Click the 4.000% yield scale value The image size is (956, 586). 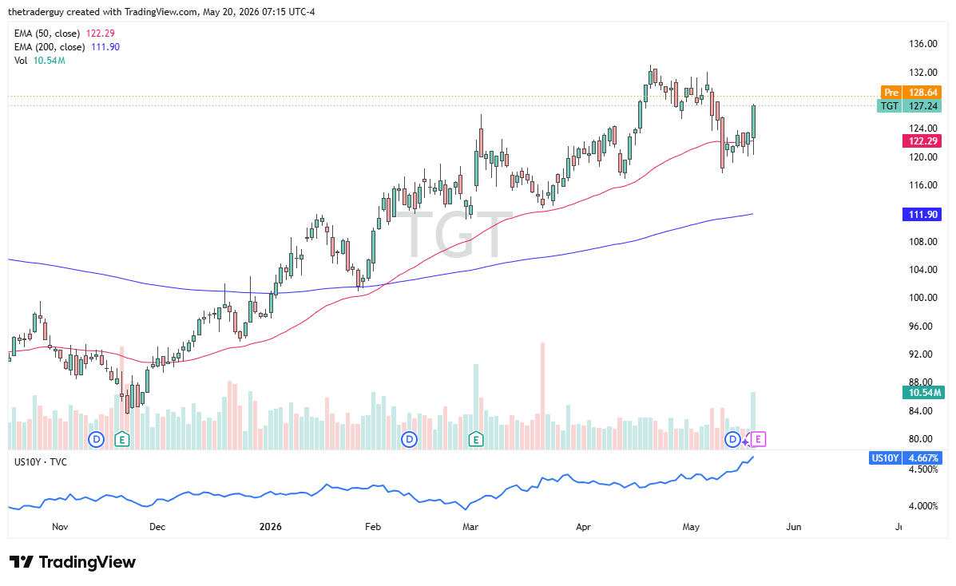[923, 506]
